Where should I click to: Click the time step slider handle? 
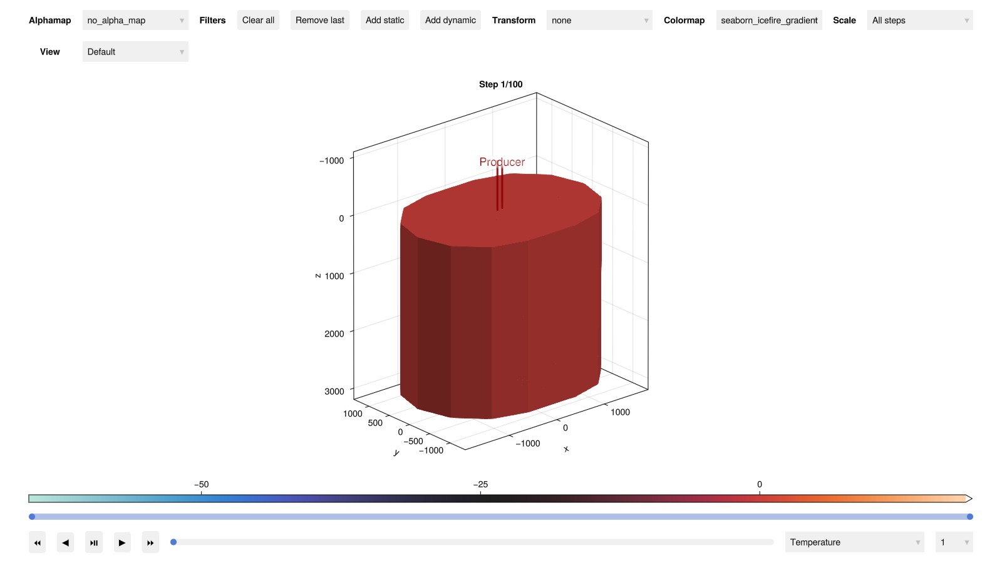point(173,542)
